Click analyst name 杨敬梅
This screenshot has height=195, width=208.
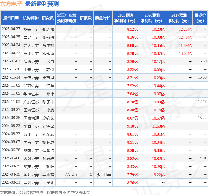click(x=48, y=37)
